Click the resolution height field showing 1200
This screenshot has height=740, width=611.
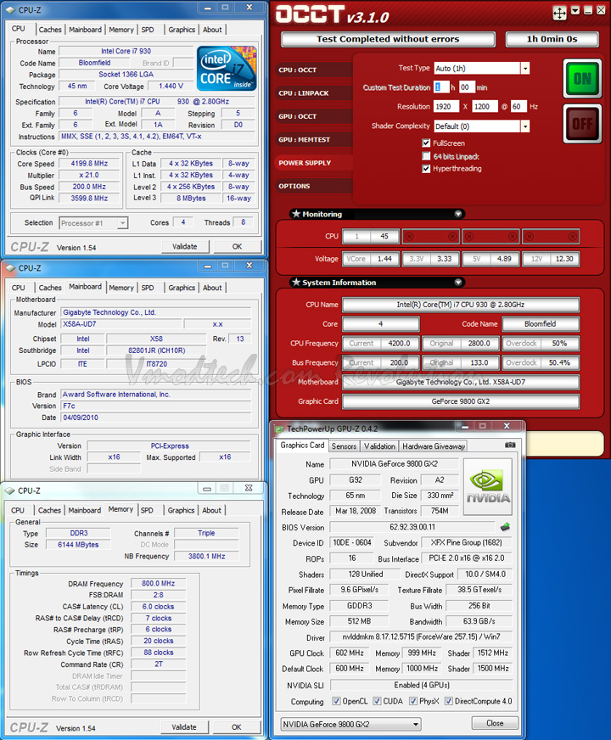pyautogui.click(x=485, y=107)
